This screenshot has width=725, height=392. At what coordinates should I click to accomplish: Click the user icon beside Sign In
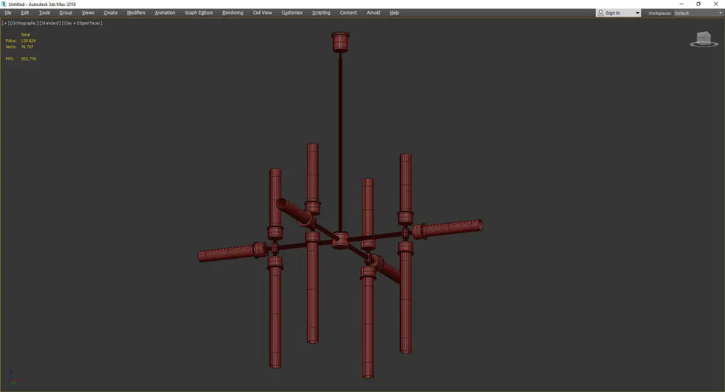(x=601, y=13)
